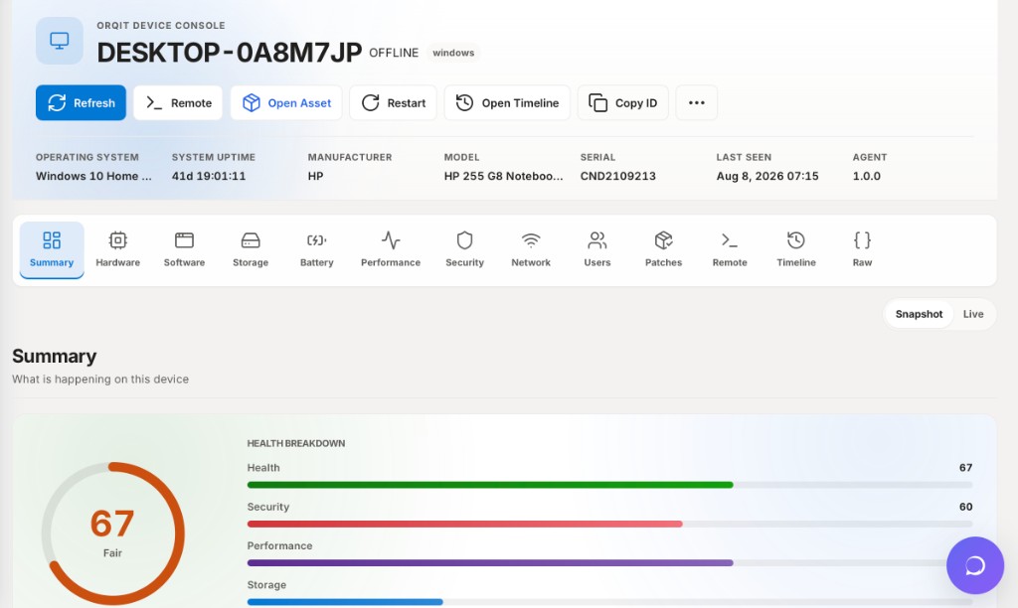Click the device name DESKTOP-0A8M7JP heading
1018x608 pixels.
230,53
